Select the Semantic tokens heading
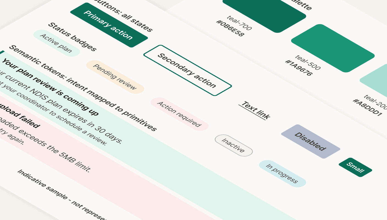Viewport: 387px width, 220px height. [82, 88]
